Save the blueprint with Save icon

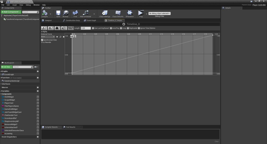point(58,13)
